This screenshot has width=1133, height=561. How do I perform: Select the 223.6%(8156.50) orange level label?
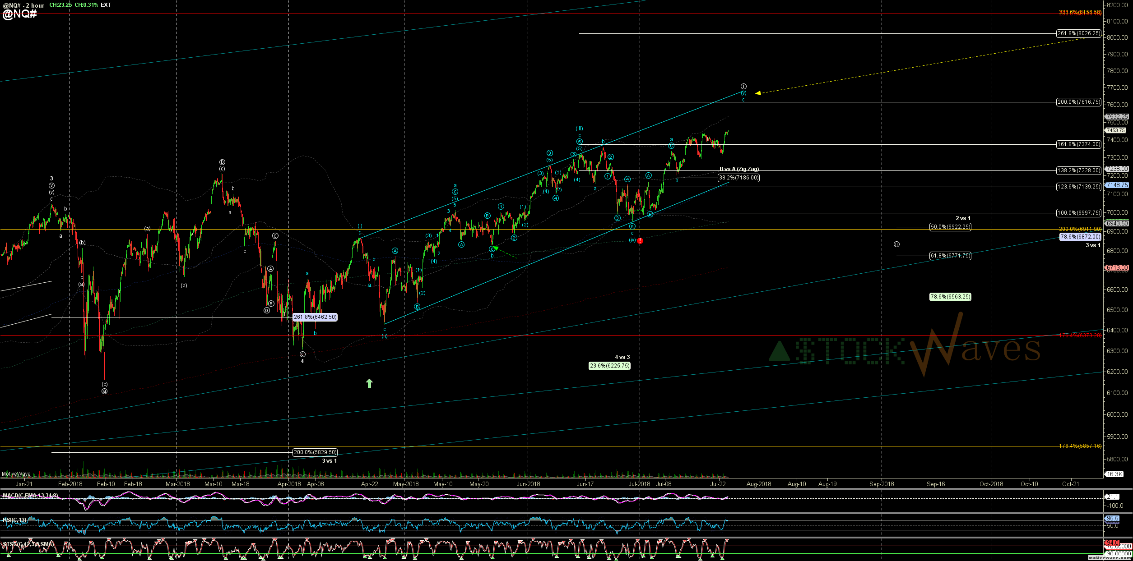(1080, 13)
